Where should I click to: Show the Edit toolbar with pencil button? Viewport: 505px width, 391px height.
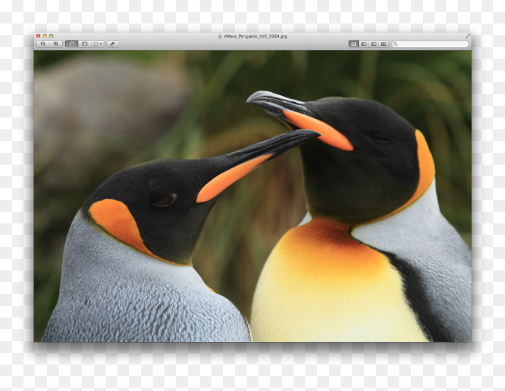[112, 44]
